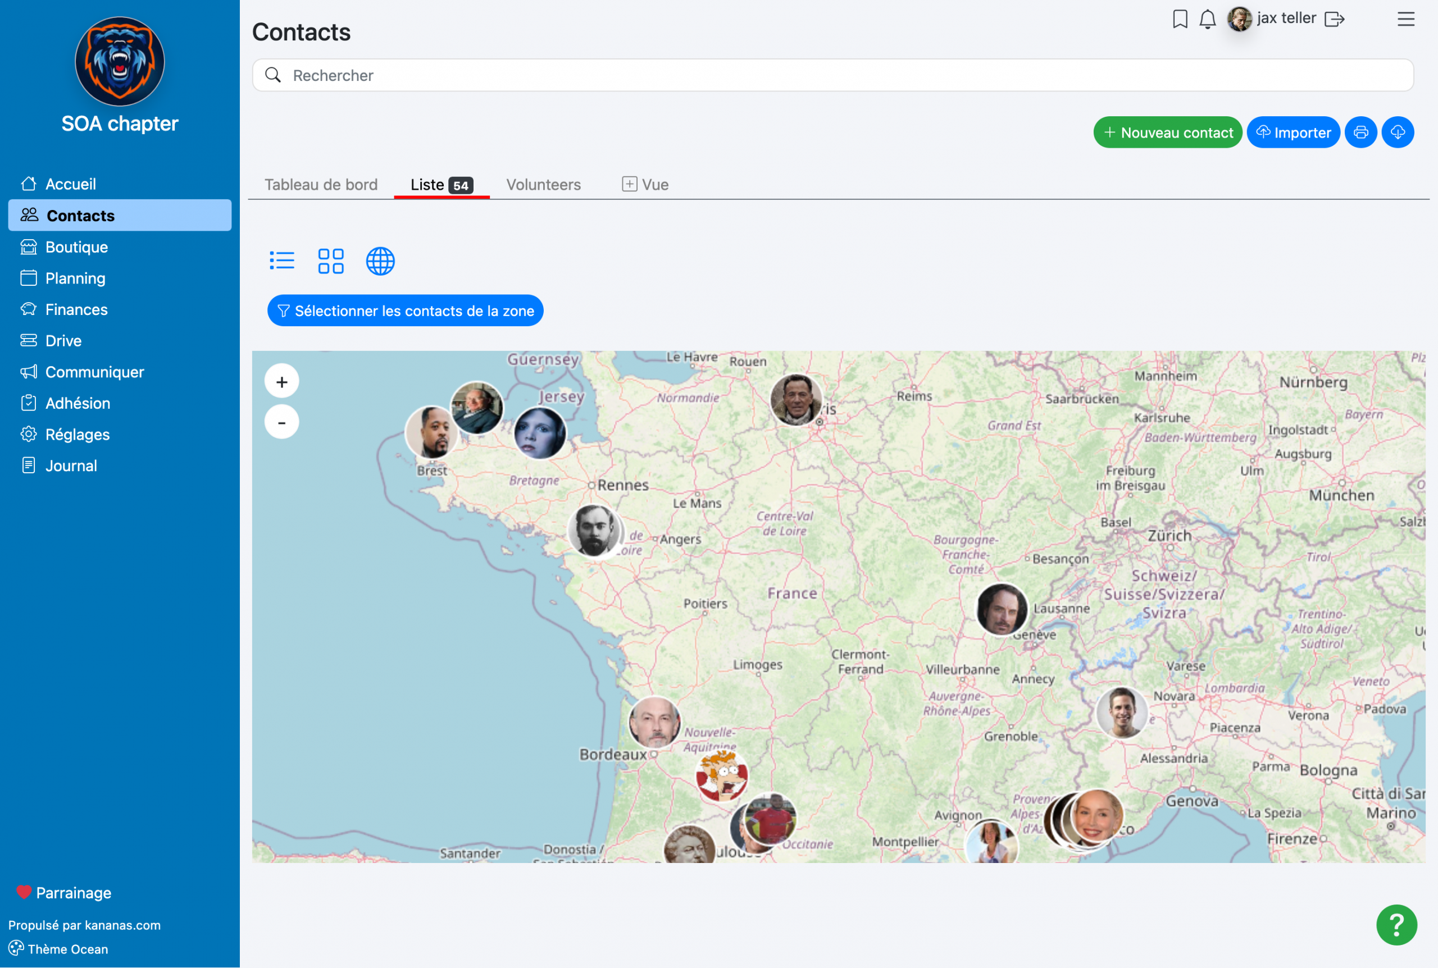The image size is (1438, 968).
Task: Click the Nouveau contact button
Action: point(1167,132)
